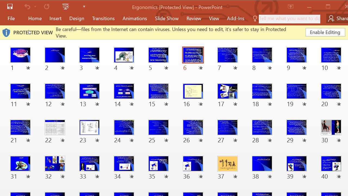
Task: Click the transition star icon under slide 6
Action: click(201, 68)
